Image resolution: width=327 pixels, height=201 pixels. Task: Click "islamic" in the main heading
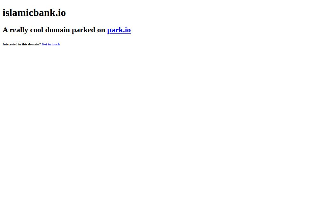coord(18,13)
